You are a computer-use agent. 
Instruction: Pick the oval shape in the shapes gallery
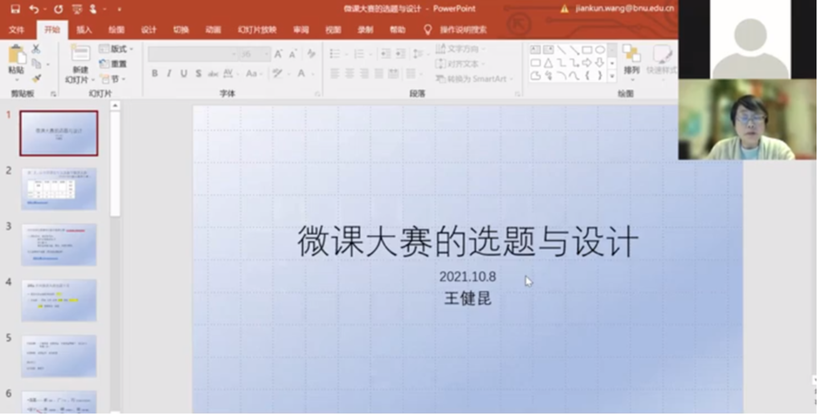point(600,50)
